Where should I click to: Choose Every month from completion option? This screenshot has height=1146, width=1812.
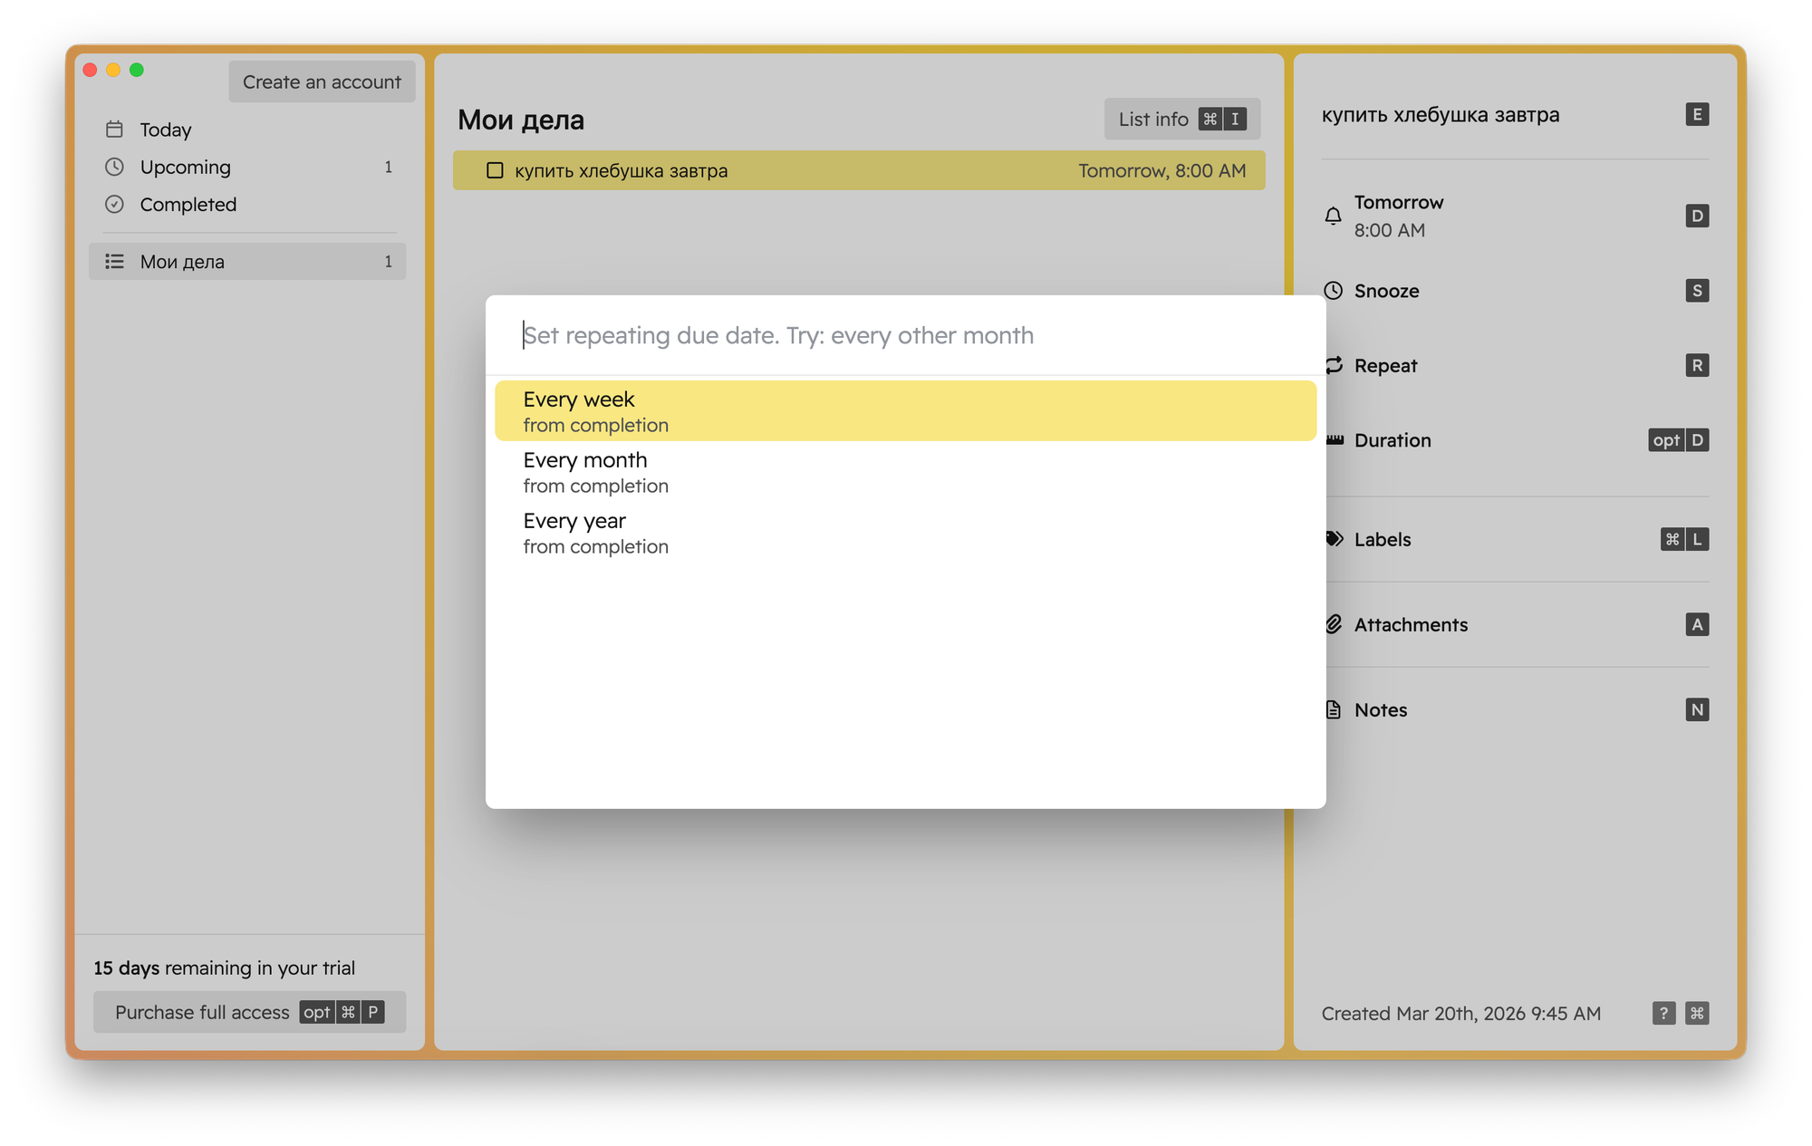pos(904,472)
